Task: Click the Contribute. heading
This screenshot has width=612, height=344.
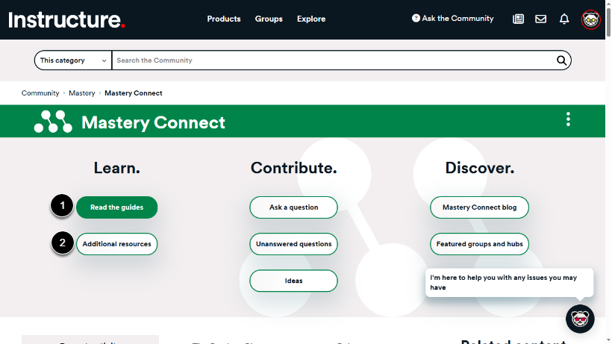Action: [293, 168]
